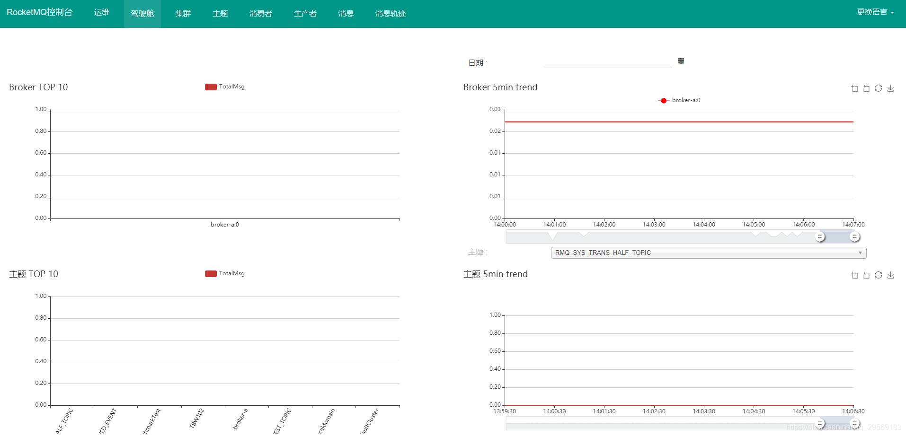
Task: Enable data zoom selection on Broker 5min trend
Action: click(x=854, y=88)
